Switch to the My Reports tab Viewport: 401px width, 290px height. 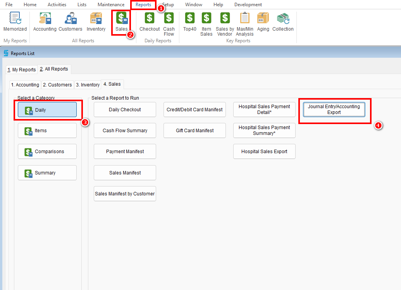[x=22, y=70]
